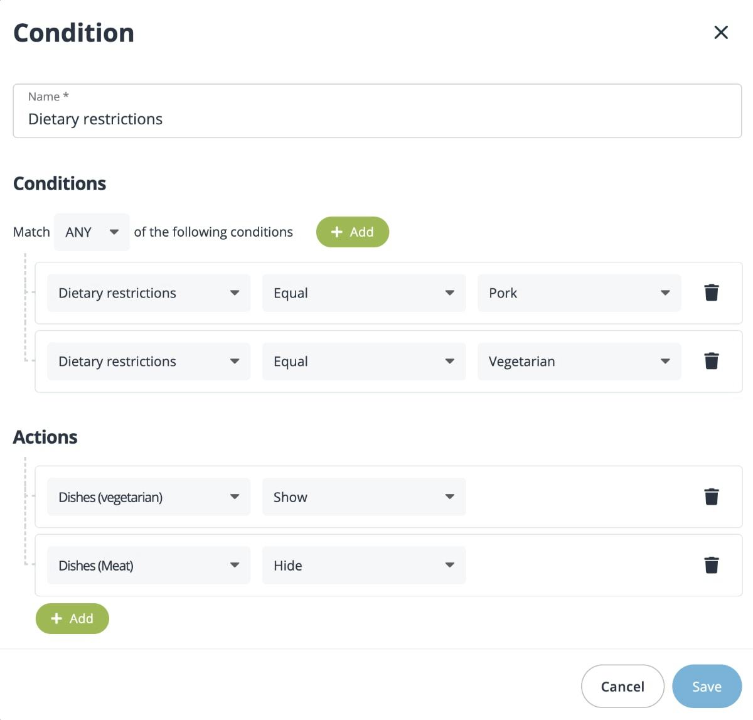Open second condition's Equal operator dropdown
This screenshot has width=753, height=720.
pyautogui.click(x=363, y=362)
